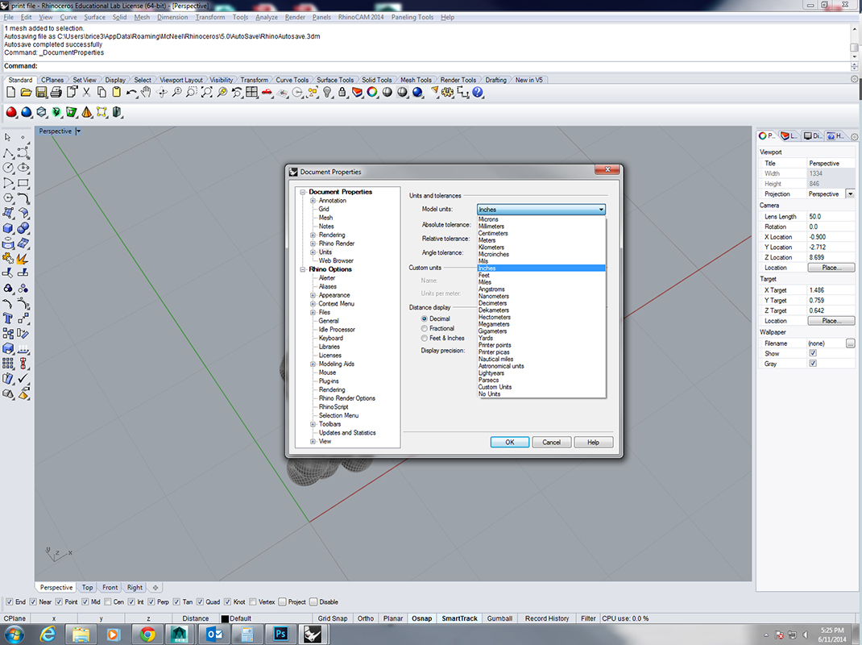The width and height of the screenshot is (862, 645).
Task: Click the Undo arrow icon
Action: tap(131, 93)
